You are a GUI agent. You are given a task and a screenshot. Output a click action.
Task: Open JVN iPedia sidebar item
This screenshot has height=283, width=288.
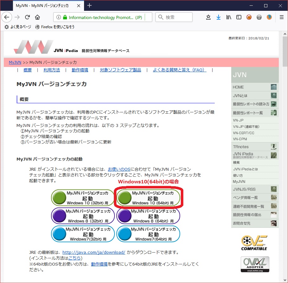(x=255, y=155)
